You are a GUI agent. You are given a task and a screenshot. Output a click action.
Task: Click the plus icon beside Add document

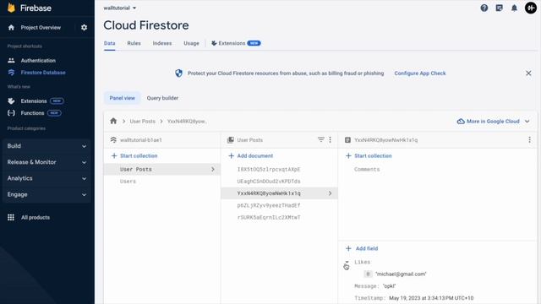click(231, 155)
